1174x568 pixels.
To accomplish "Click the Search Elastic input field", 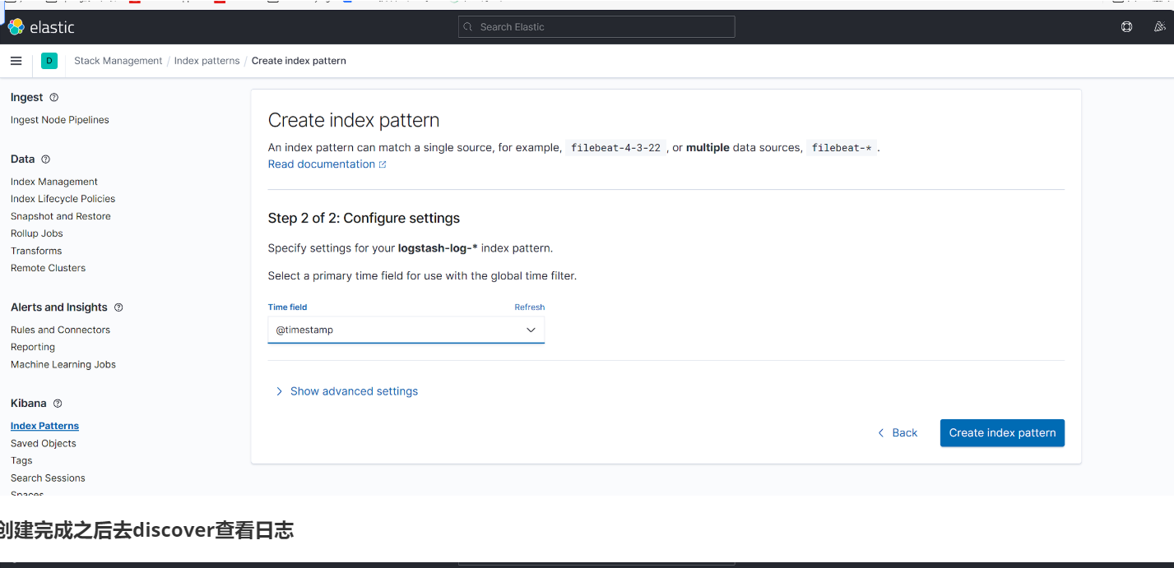I will (x=596, y=27).
